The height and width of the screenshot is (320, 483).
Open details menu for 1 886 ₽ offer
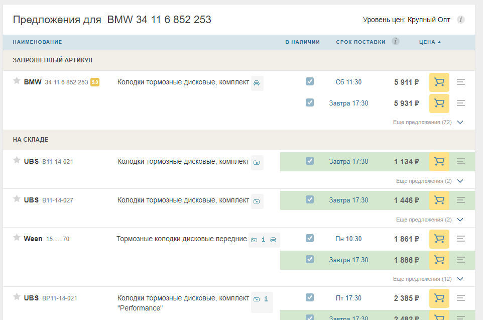pos(461,260)
